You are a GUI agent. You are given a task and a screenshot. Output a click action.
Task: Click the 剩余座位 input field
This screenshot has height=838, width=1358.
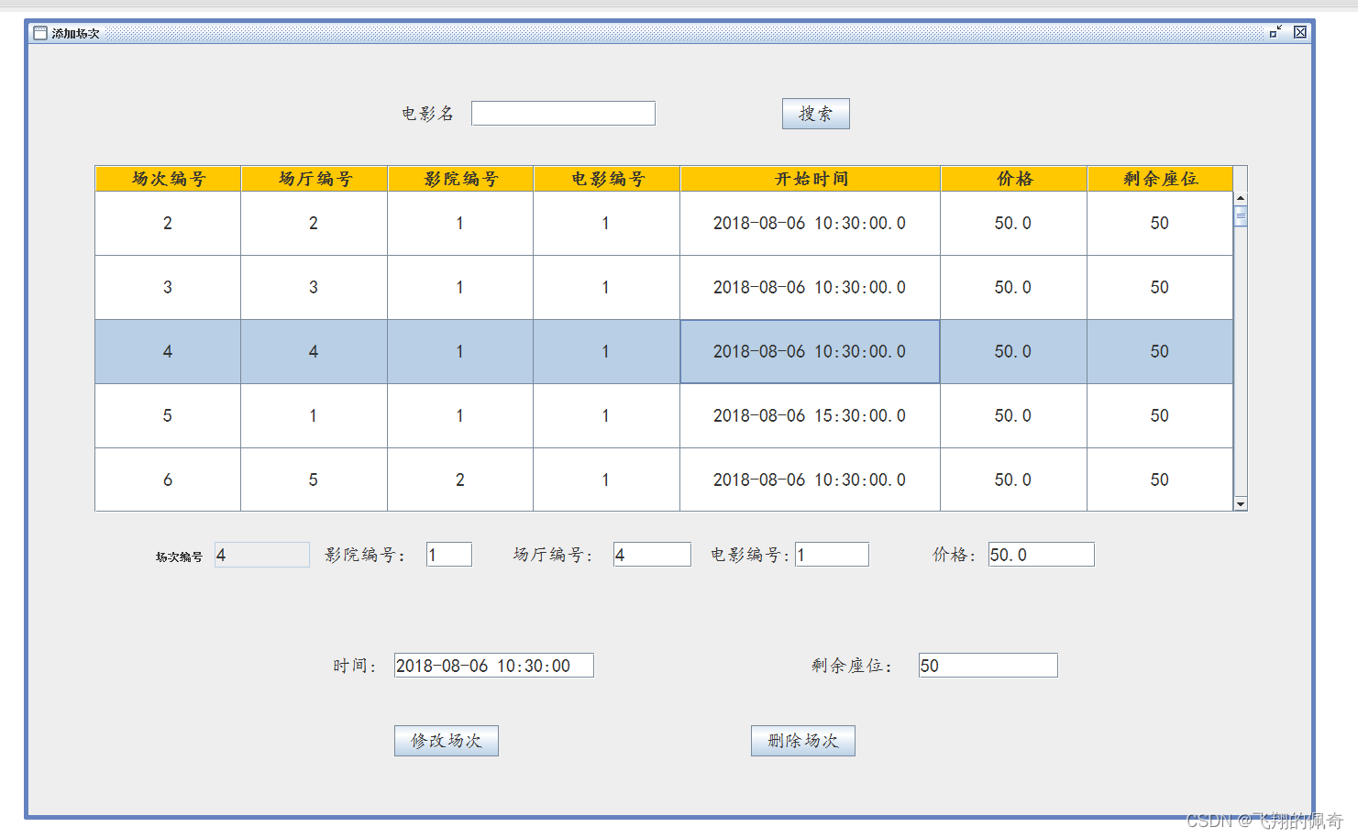point(988,666)
